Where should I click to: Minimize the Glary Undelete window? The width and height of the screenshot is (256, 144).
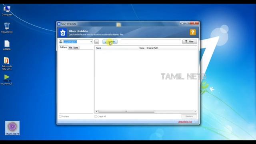(182, 23)
